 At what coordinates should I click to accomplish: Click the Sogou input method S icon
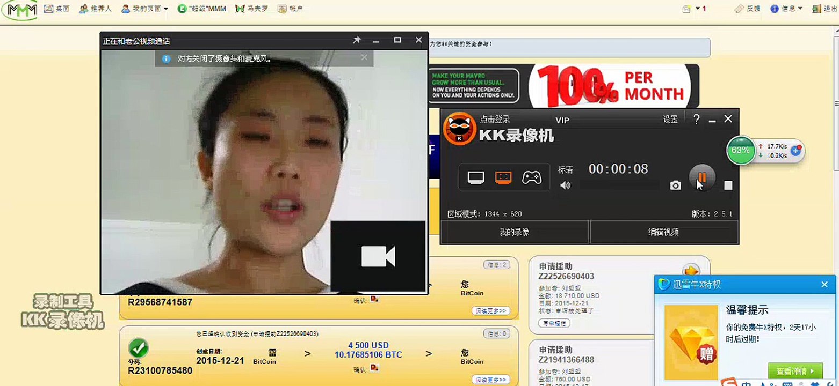(x=729, y=383)
